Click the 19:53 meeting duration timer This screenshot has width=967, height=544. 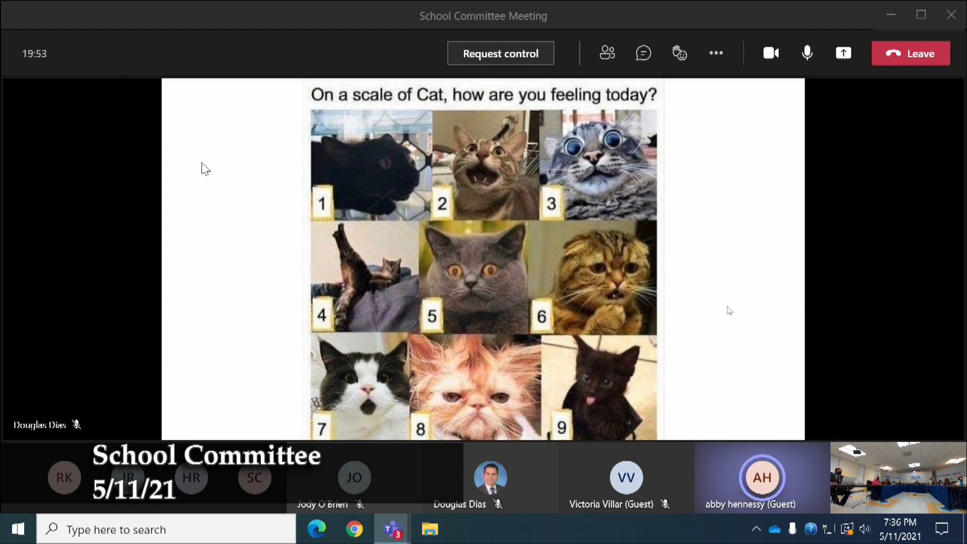[x=34, y=54]
